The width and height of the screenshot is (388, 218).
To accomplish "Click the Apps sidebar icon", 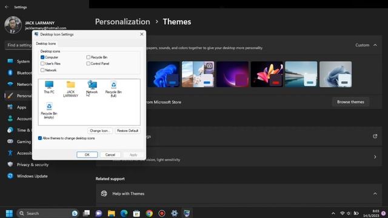I will [10, 107].
